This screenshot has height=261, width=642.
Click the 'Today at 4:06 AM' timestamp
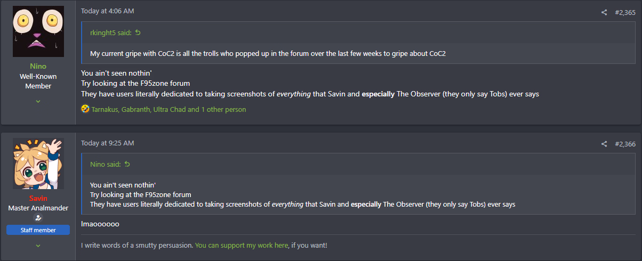tap(107, 11)
